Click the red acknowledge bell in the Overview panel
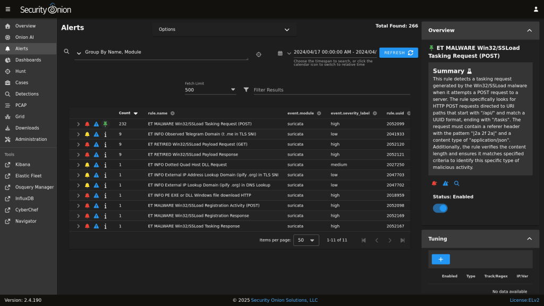The image size is (544, 306). [x=433, y=183]
